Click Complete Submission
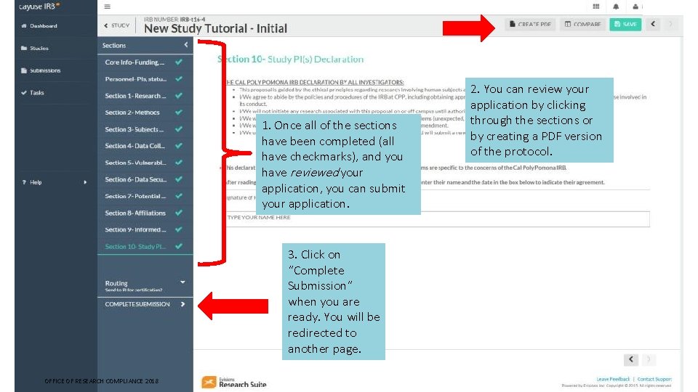Image resolution: width=698 pixels, height=392 pixels. [145, 304]
